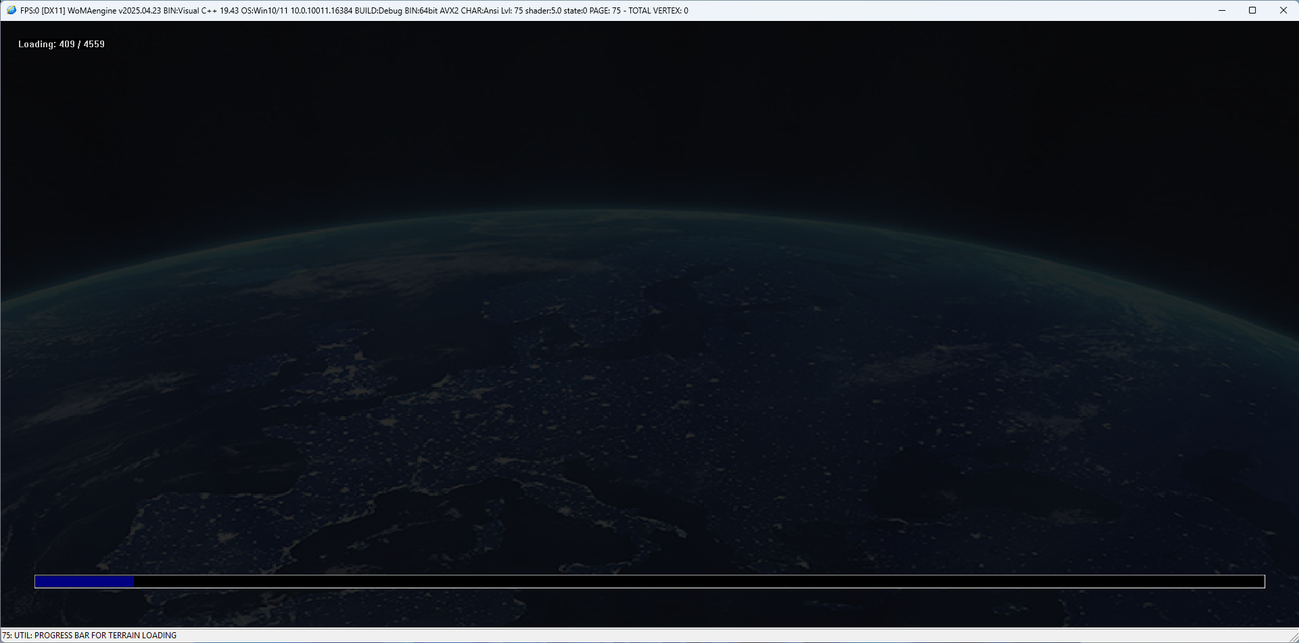1299x643 pixels.
Task: Close the WoMAengine window
Action: [1283, 10]
